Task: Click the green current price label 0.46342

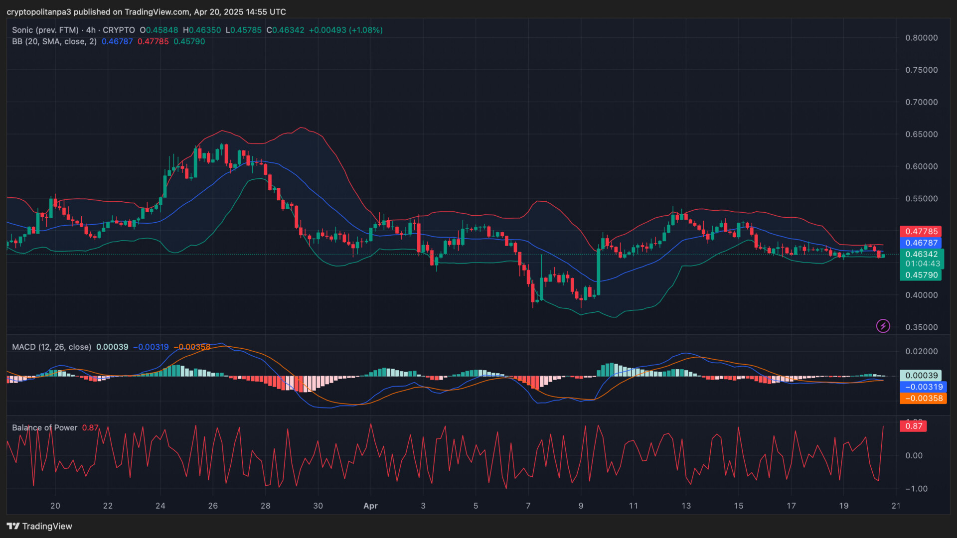Action: point(921,254)
